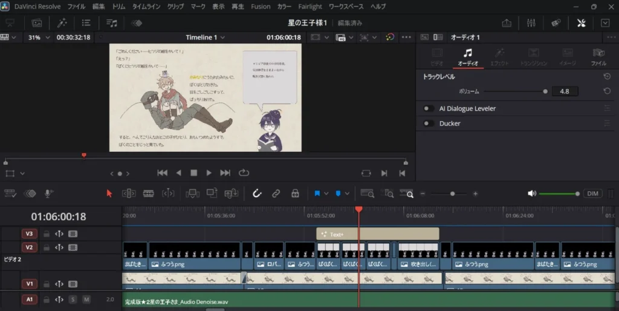Click the Detail Zoom icon
Viewport: 619px width, 311px height.
click(387, 193)
